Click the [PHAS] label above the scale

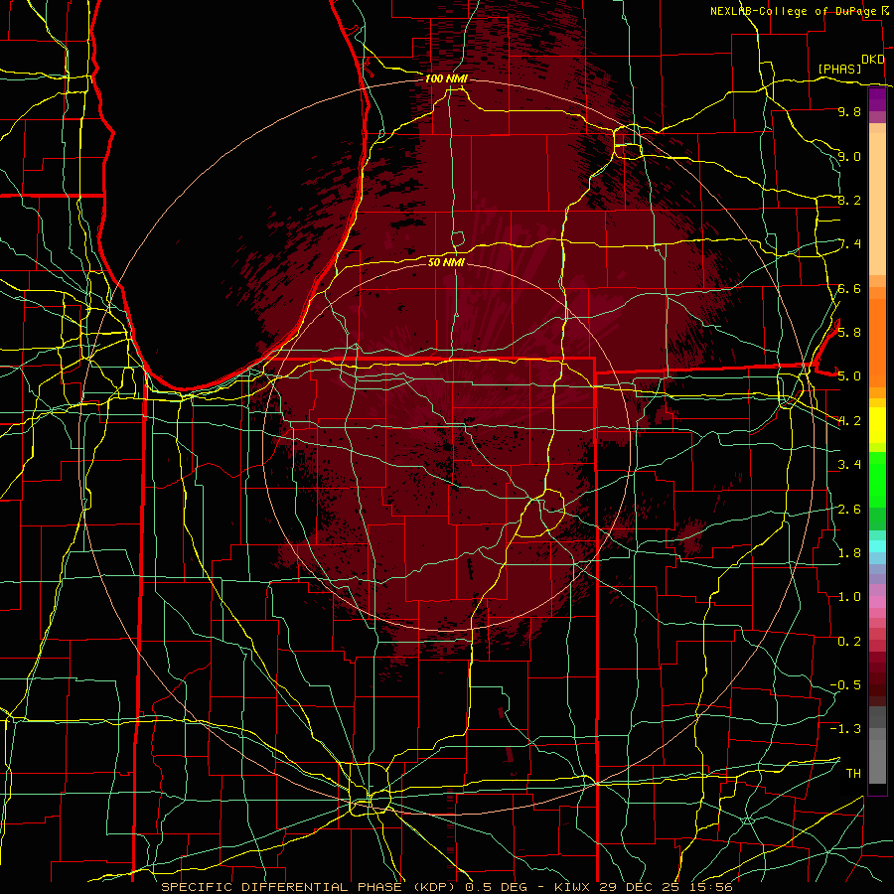point(839,69)
